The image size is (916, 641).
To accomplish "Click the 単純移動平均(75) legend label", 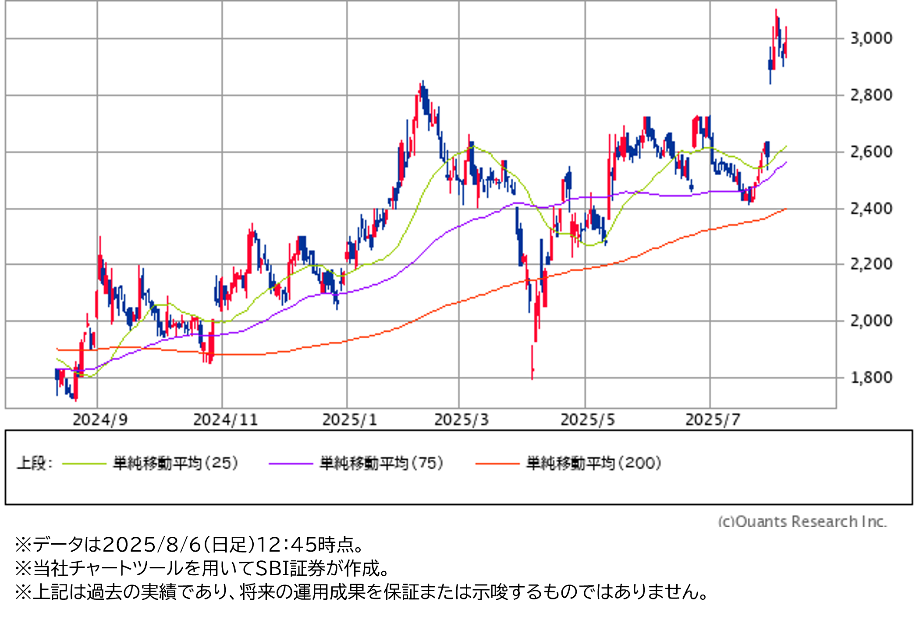I will click(x=381, y=463).
